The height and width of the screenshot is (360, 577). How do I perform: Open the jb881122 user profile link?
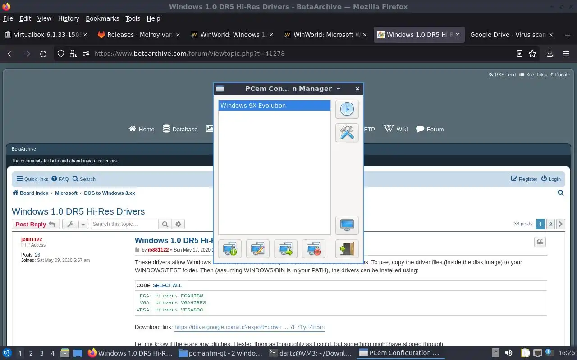pyautogui.click(x=32, y=239)
